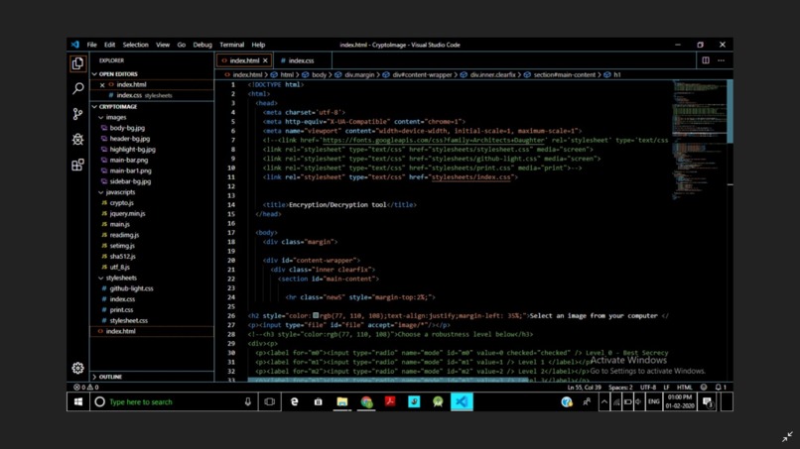Open github-light.css in the file tree
This screenshot has height=449, width=800.
pos(131,288)
